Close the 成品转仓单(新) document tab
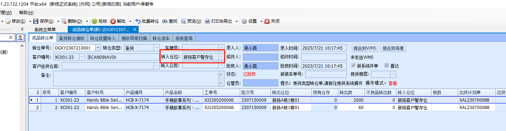 [x=135, y=29]
